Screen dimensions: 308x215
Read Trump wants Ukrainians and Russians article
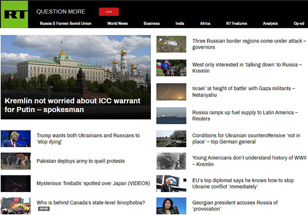pyautogui.click(x=88, y=139)
